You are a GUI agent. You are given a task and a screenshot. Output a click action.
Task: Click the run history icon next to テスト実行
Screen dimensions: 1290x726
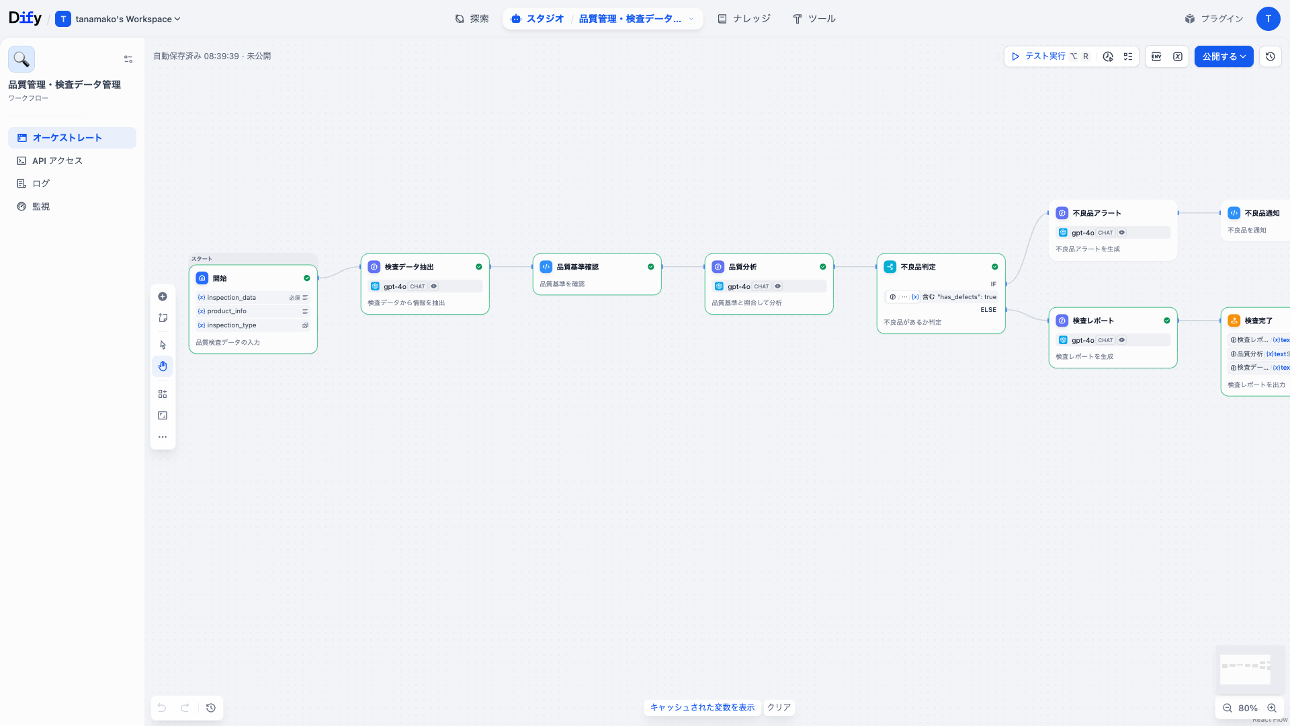coord(1108,56)
